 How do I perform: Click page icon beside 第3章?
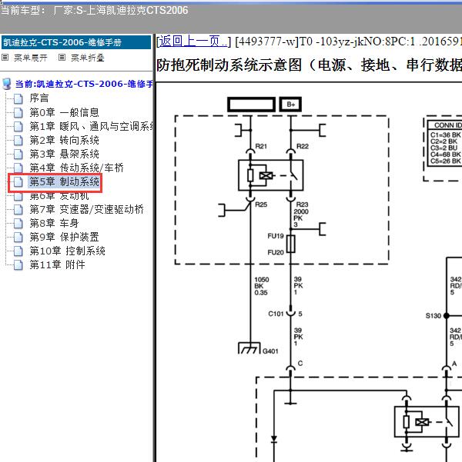[x=18, y=155]
